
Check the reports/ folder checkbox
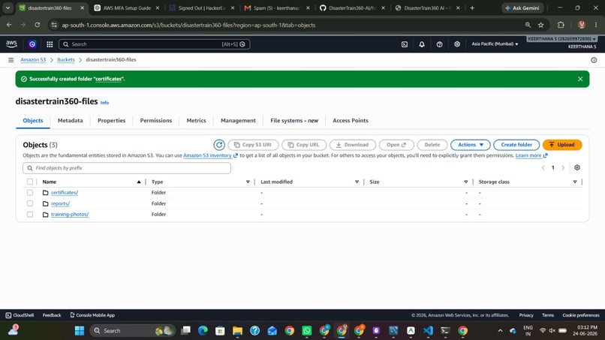(x=30, y=203)
